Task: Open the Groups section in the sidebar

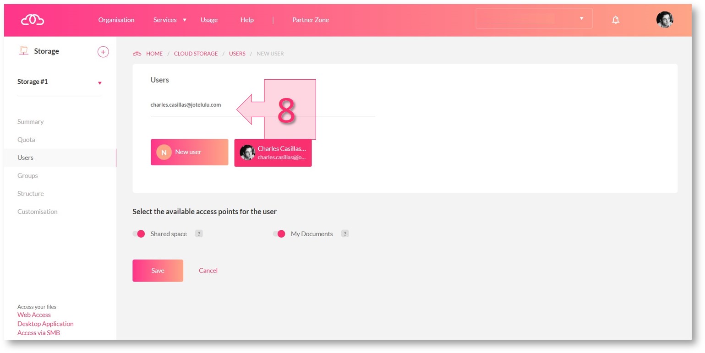Action: (x=27, y=175)
